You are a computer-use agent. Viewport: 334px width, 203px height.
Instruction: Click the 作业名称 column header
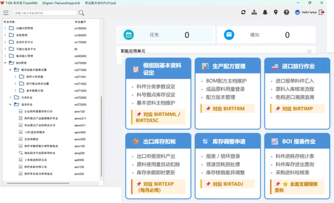(9, 22)
